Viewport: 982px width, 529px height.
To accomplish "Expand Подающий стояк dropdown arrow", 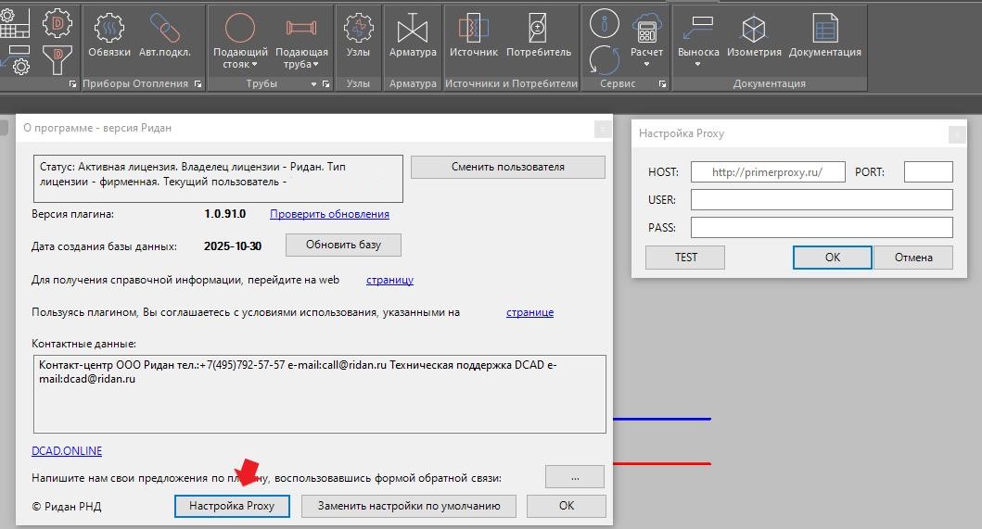I will tap(254, 65).
